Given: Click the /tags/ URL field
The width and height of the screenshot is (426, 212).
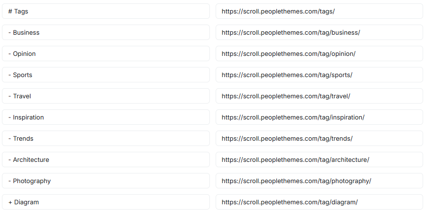Looking at the screenshot, I should point(319,11).
